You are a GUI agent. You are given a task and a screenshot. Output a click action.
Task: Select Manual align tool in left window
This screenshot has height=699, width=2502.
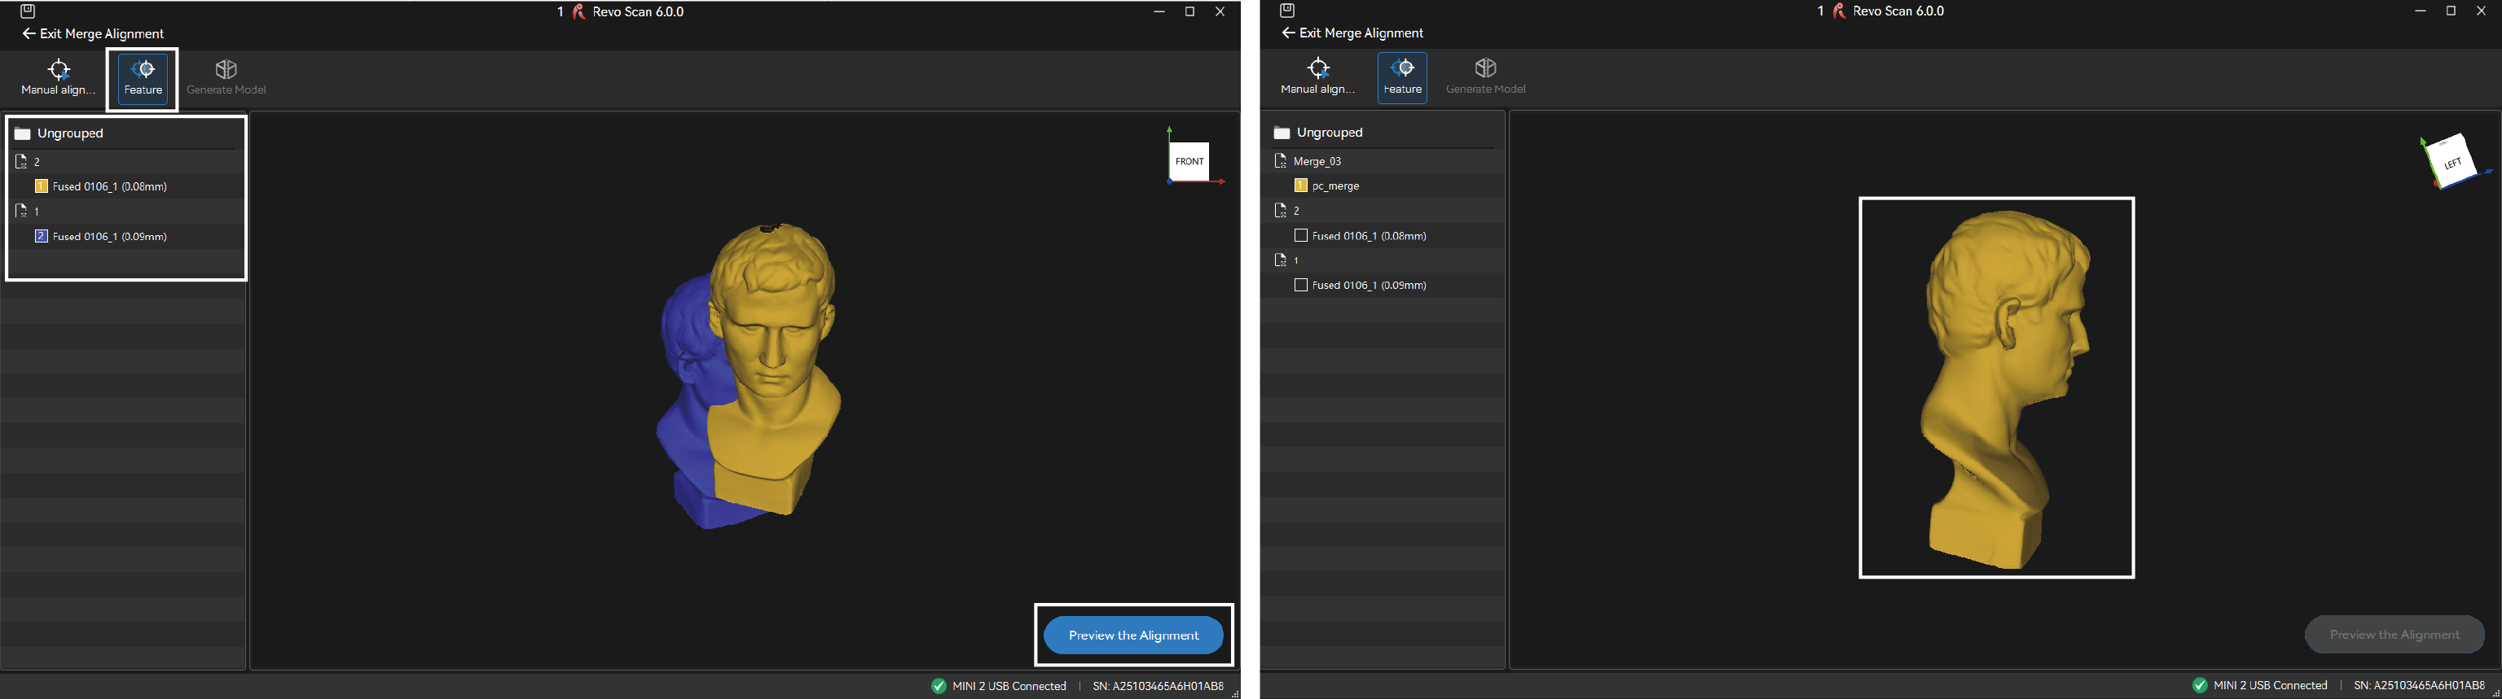(59, 76)
